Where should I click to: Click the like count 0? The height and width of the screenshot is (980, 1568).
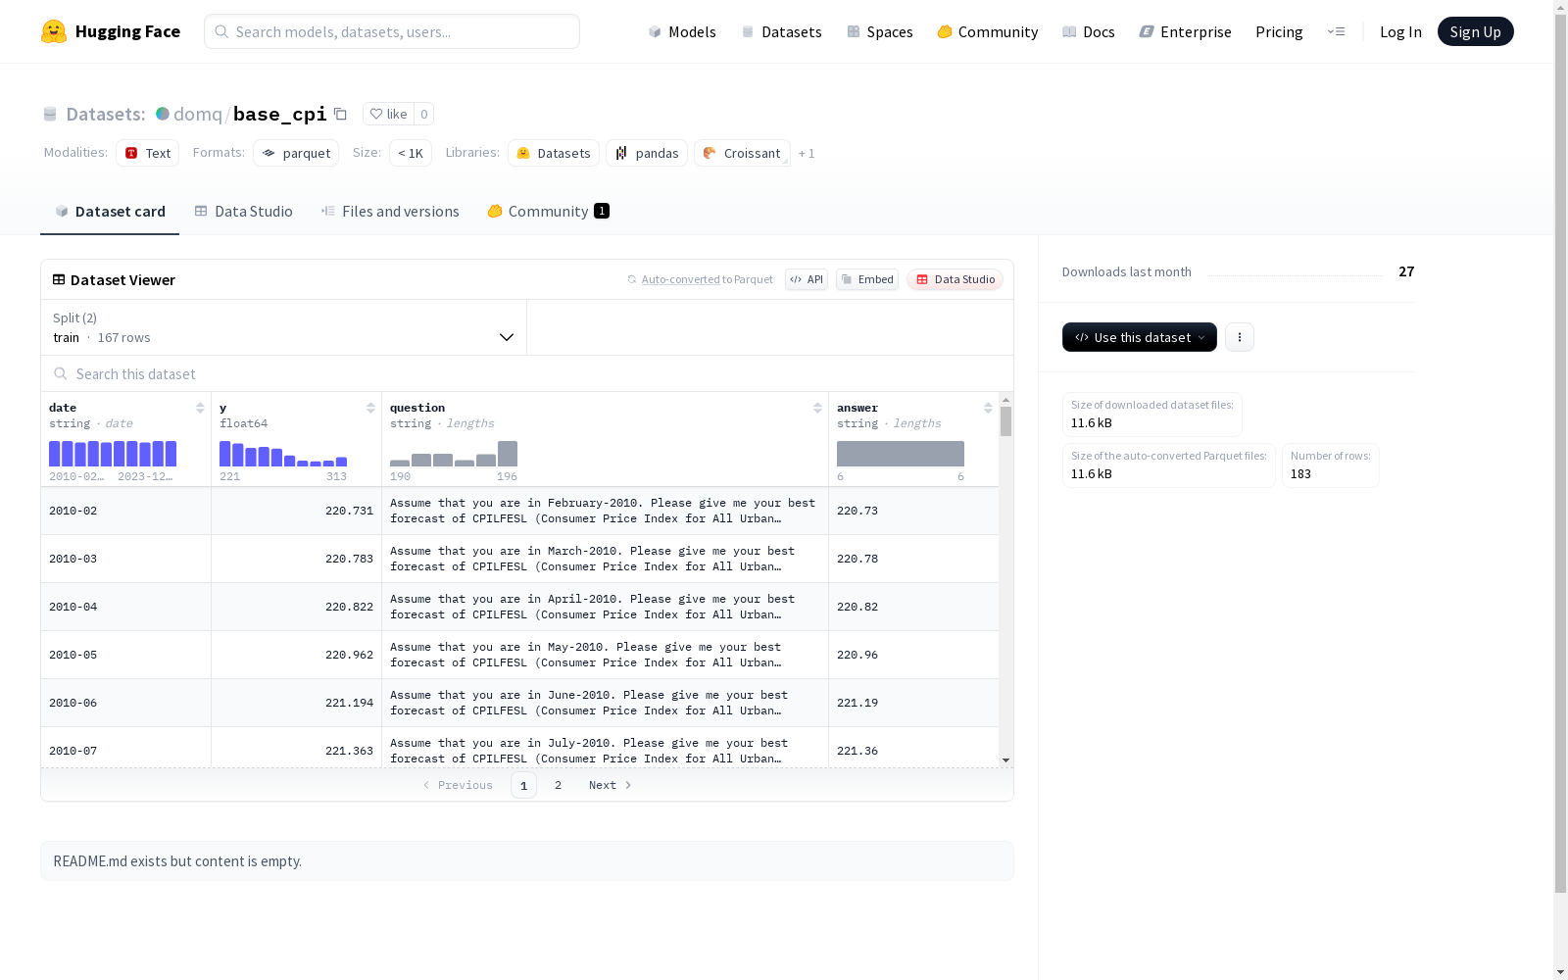tap(424, 114)
